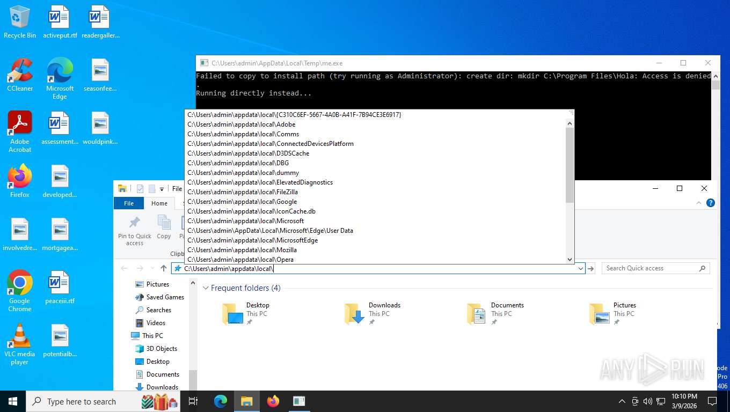Click File Explorer taskbar button
This screenshot has height=412, width=730.
click(x=246, y=401)
